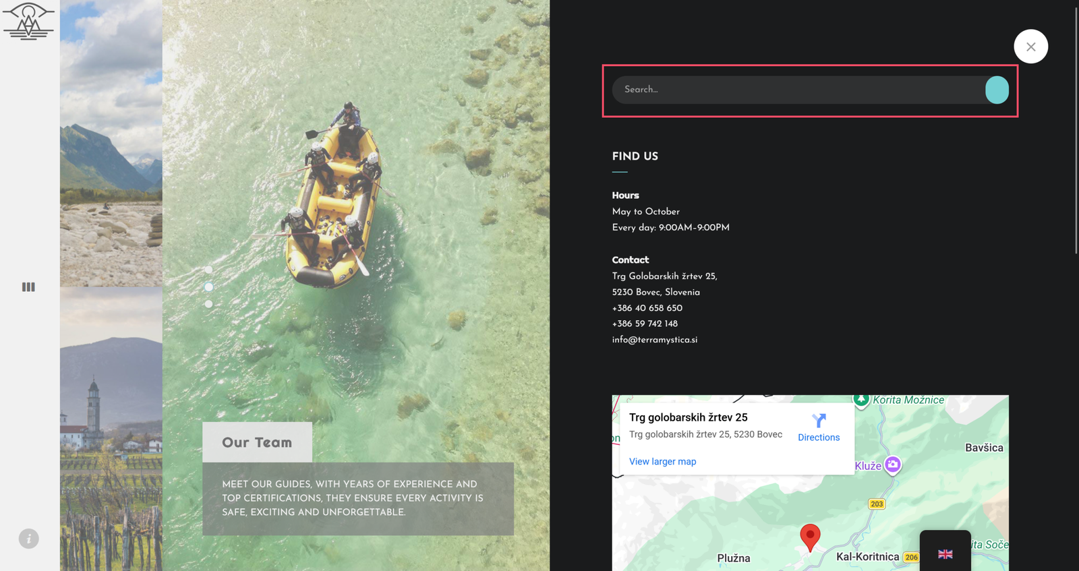Close the side panel with the X button
The image size is (1079, 571).
click(1030, 47)
